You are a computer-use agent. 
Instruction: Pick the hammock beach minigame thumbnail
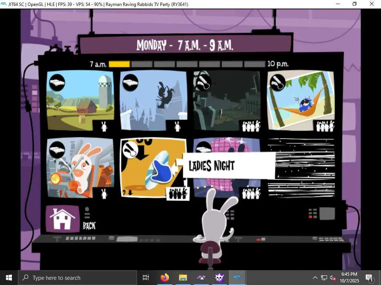coord(301,100)
